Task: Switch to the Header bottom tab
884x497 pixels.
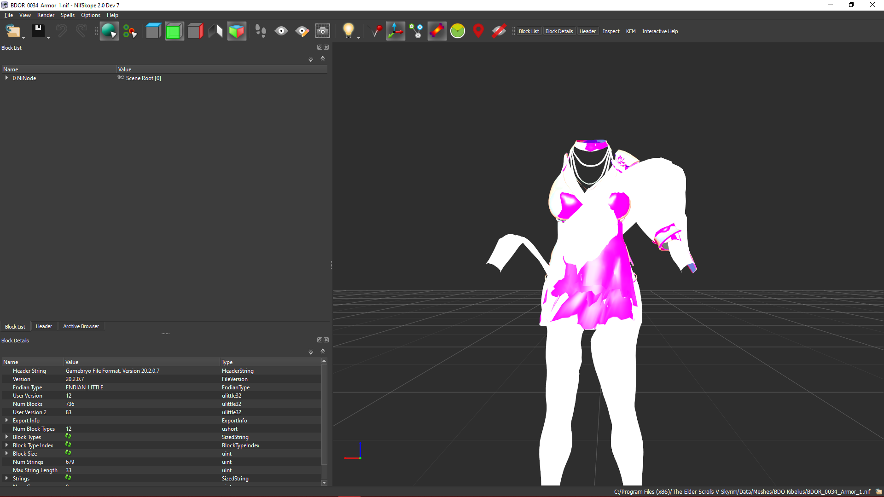Action: [x=44, y=326]
